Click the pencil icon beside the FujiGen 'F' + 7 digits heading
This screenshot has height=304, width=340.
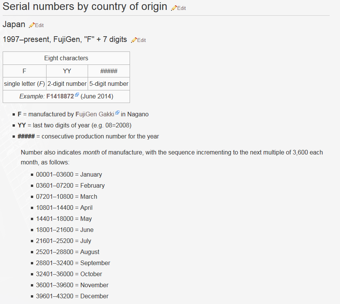point(134,40)
